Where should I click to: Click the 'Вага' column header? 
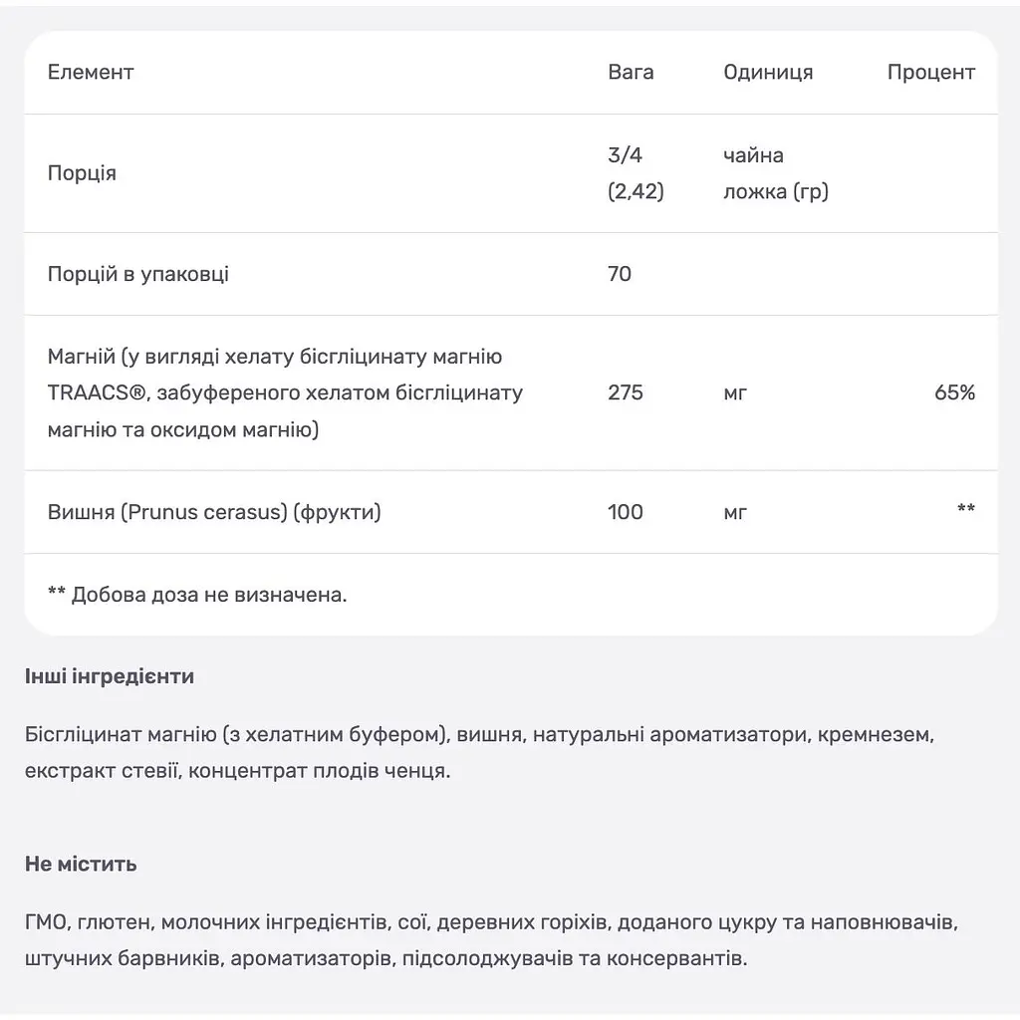(x=631, y=72)
